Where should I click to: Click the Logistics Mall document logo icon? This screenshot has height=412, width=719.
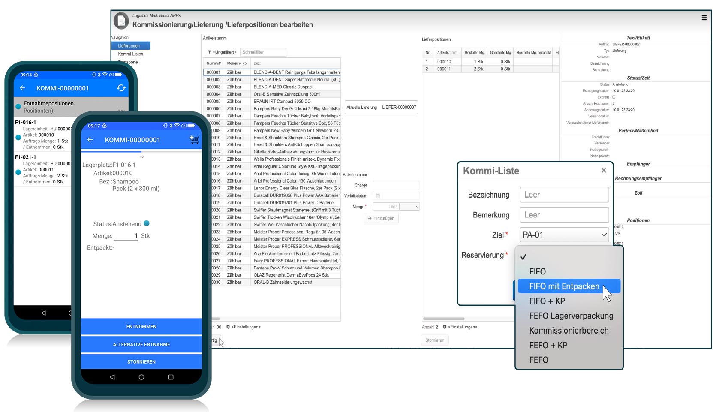pos(121,21)
